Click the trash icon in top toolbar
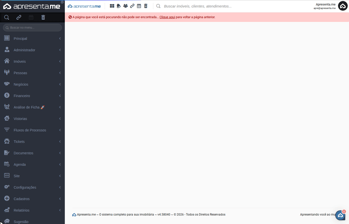 (x=146, y=6)
